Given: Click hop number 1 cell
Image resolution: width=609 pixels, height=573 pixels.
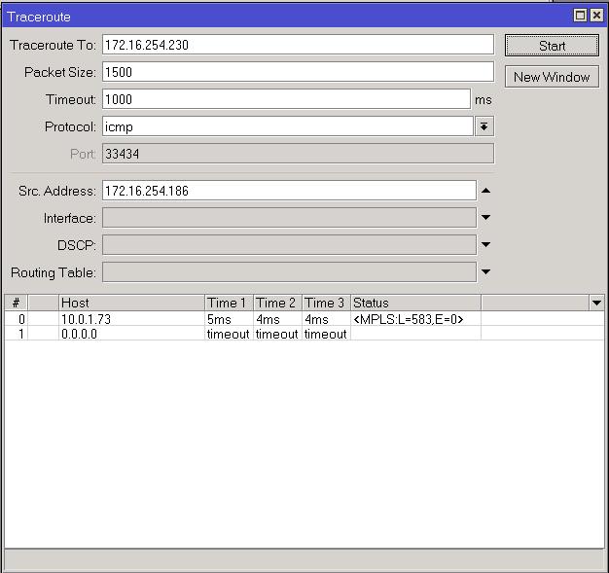Looking at the screenshot, I should coord(16,334).
